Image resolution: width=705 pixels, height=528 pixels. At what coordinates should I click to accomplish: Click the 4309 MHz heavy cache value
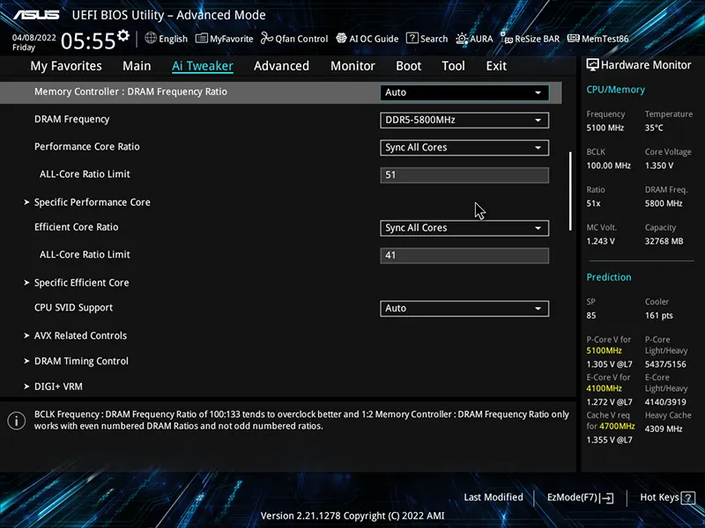click(x=664, y=429)
